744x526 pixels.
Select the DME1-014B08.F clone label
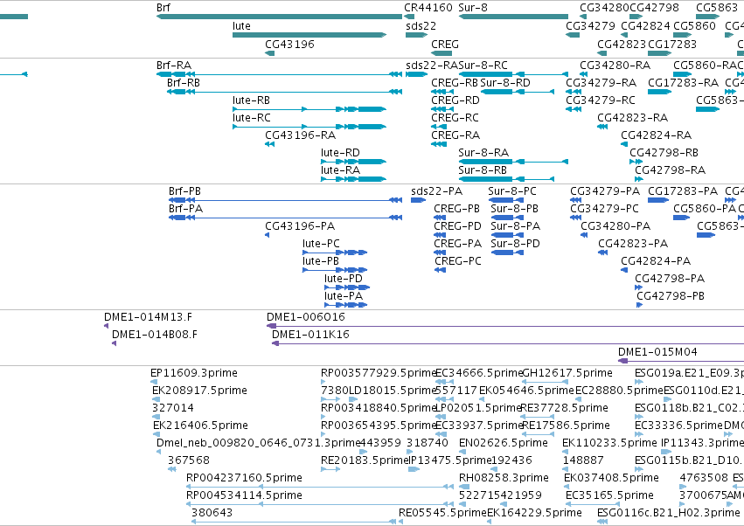click(155, 335)
